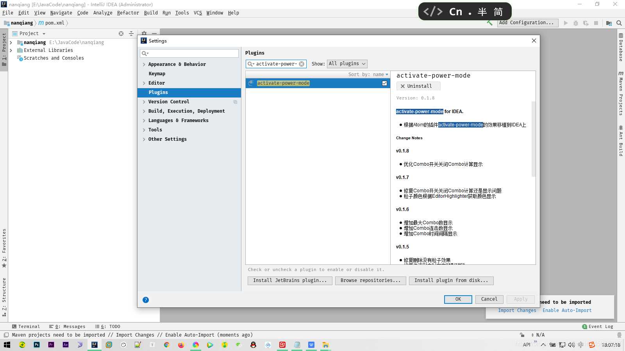The image size is (625, 351).
Task: Open the Project Structure icon
Action: [609, 23]
